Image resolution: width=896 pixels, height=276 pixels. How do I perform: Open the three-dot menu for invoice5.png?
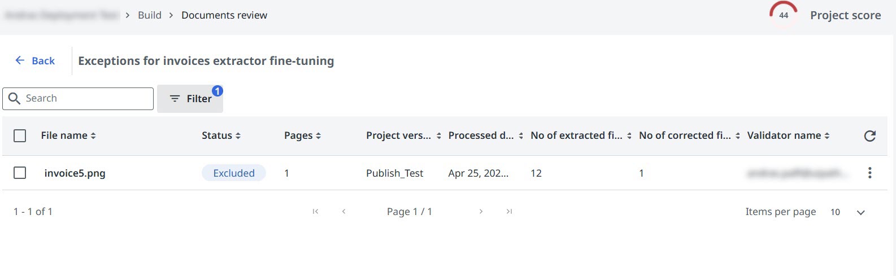[870, 173]
